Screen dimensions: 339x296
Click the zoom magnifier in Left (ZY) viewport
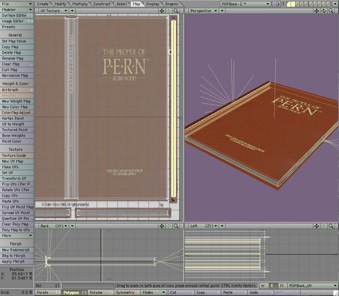[x=331, y=226]
